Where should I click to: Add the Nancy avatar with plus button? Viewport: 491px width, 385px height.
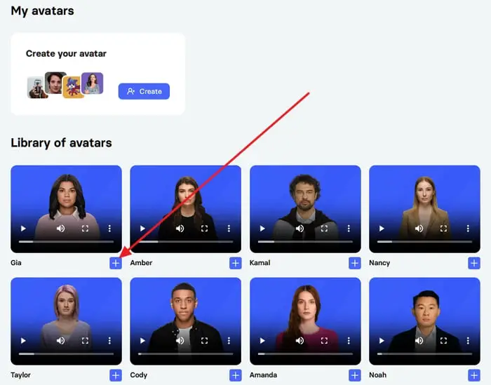(x=474, y=263)
